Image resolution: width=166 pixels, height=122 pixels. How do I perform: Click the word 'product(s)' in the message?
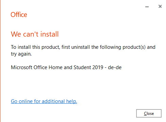tap(134, 47)
